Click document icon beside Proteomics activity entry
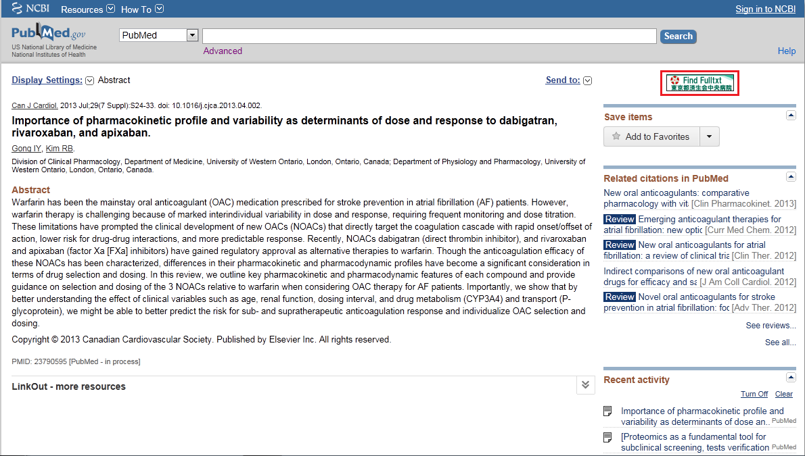This screenshot has width=805, height=456. click(x=608, y=437)
